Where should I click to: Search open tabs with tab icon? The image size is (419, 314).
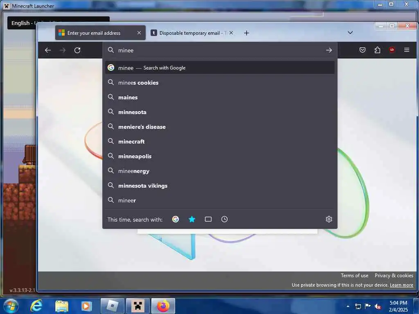[x=208, y=219]
